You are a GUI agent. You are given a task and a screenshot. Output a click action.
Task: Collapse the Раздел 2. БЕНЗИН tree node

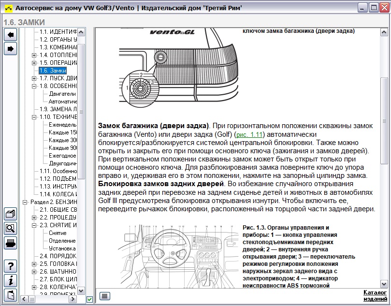pyautogui.click(x=25, y=202)
